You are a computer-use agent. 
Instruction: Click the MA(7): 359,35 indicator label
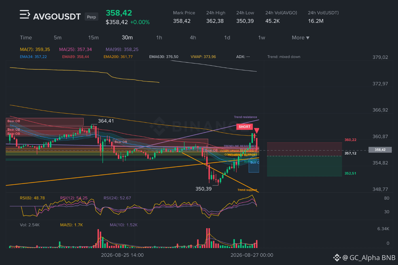click(35, 50)
